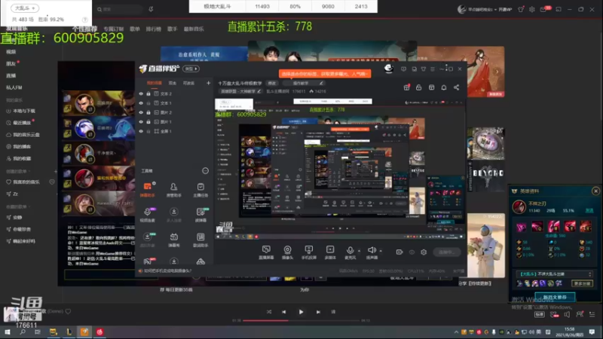The height and width of the screenshot is (339, 603).
Task: Go to previous song in NetEase
Action: click(284, 312)
